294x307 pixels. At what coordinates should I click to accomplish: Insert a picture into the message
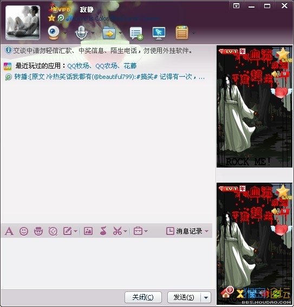pos(88,231)
